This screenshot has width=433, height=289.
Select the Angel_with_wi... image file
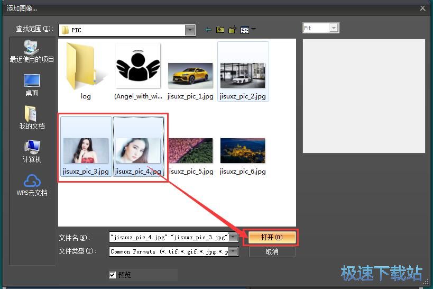coord(138,71)
